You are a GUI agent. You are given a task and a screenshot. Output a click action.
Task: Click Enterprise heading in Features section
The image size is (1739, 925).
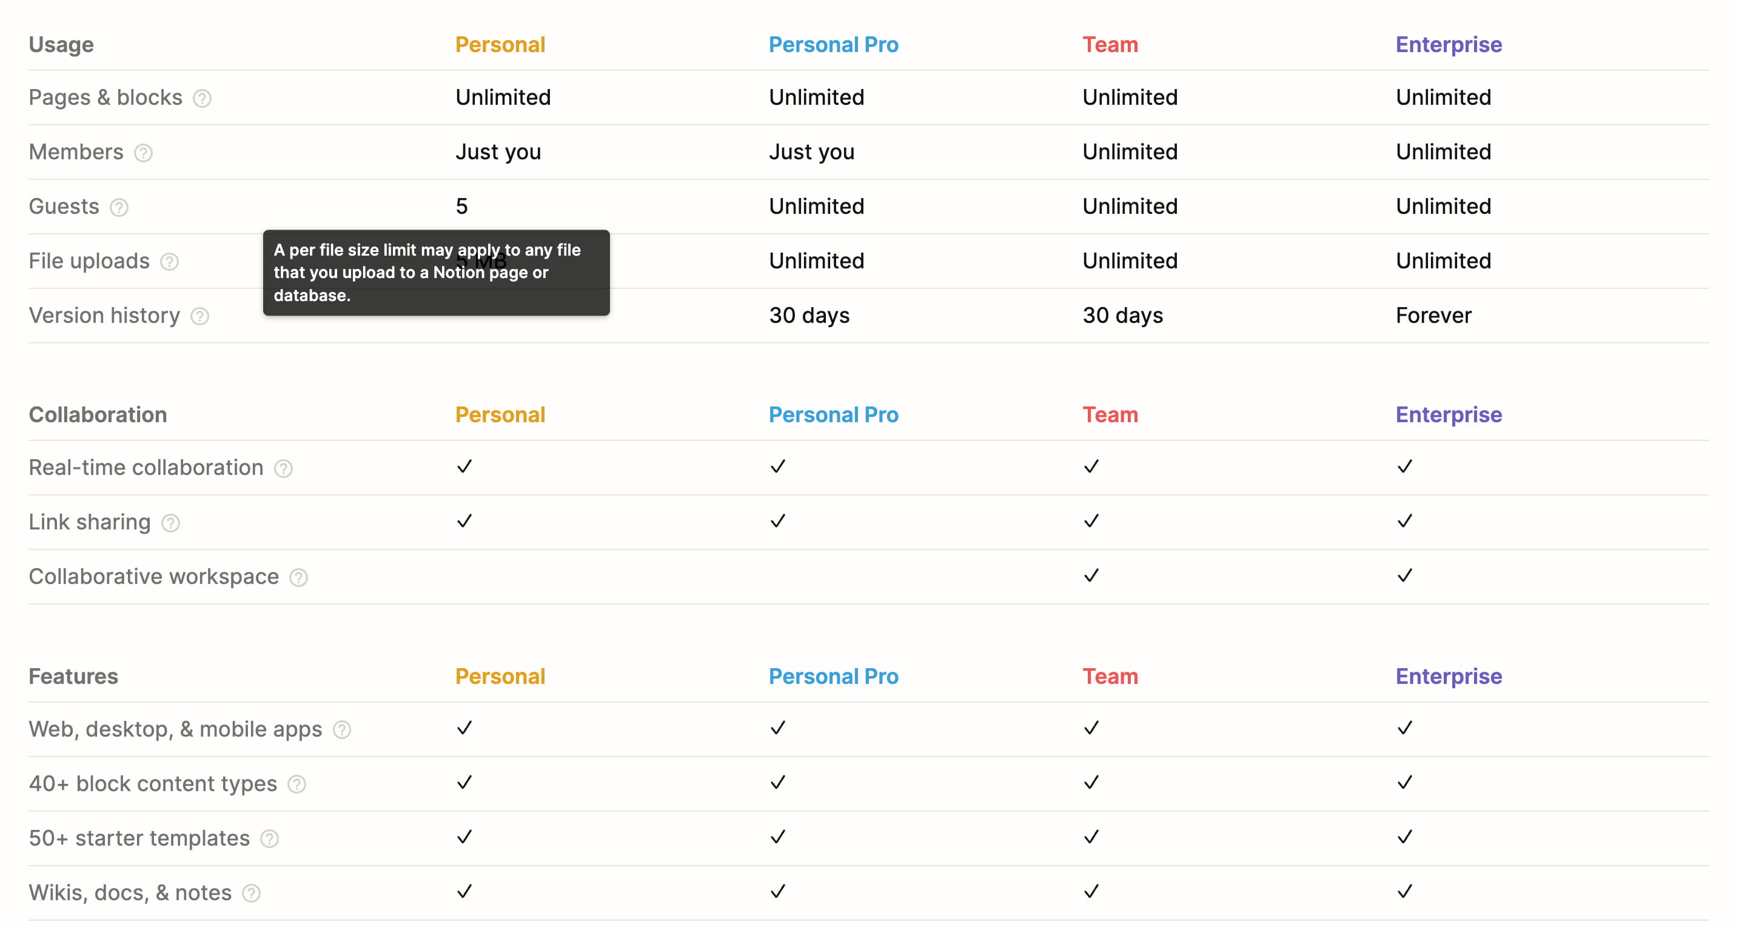(x=1448, y=676)
